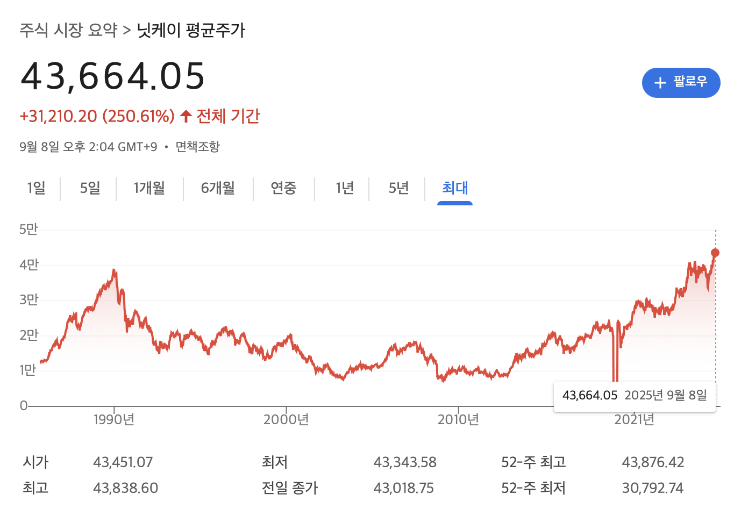Click the 전일 종가 value 43,018.75
The height and width of the screenshot is (515, 741).
[405, 488]
